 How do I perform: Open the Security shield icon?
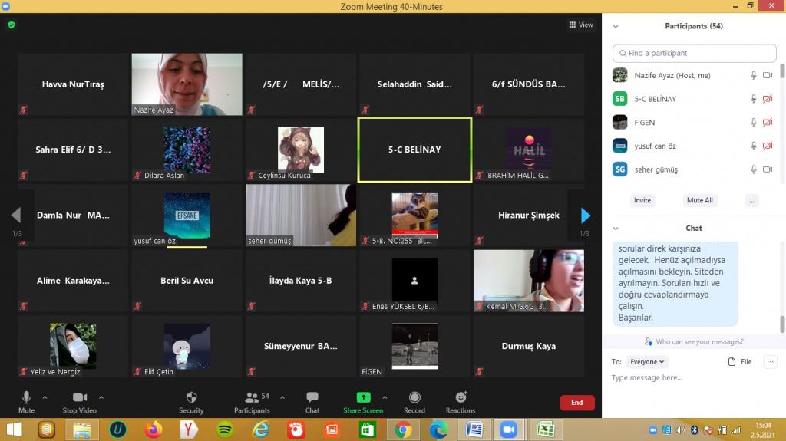191,397
